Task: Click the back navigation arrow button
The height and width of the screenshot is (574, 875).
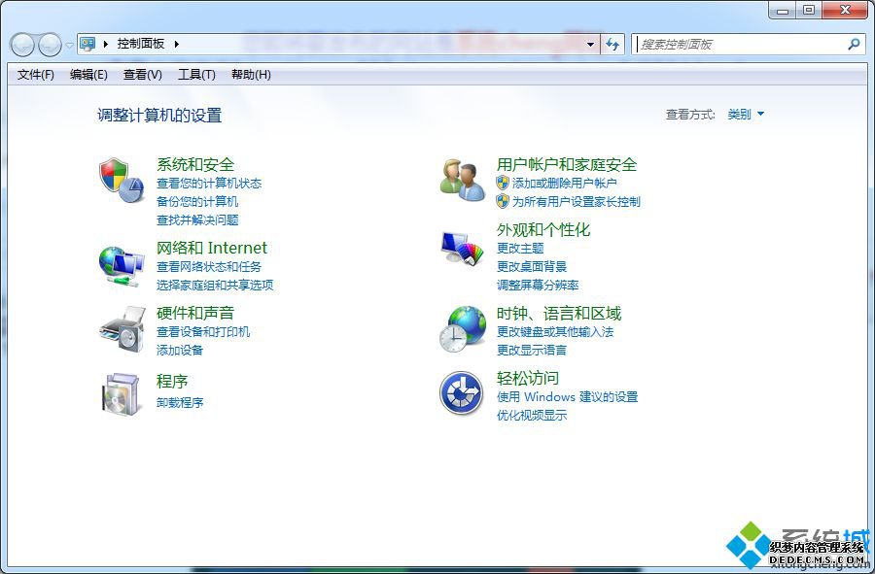Action: (23, 45)
